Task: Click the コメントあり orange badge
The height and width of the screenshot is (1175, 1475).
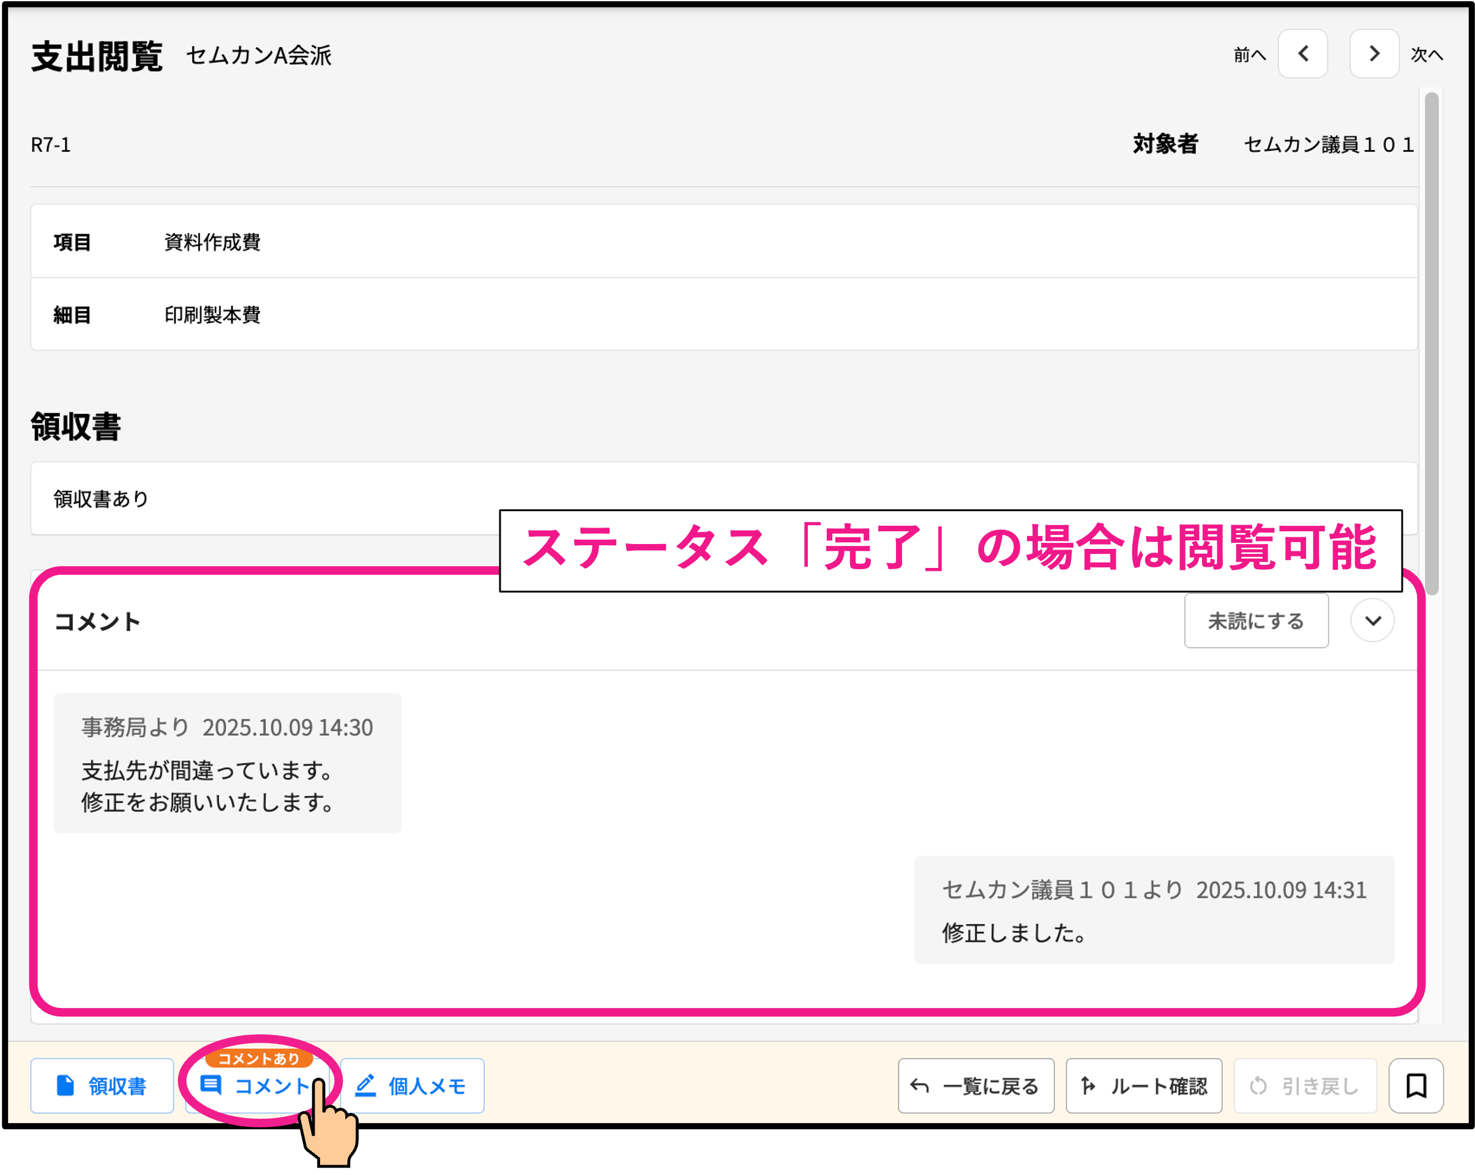Action: coord(259,1059)
